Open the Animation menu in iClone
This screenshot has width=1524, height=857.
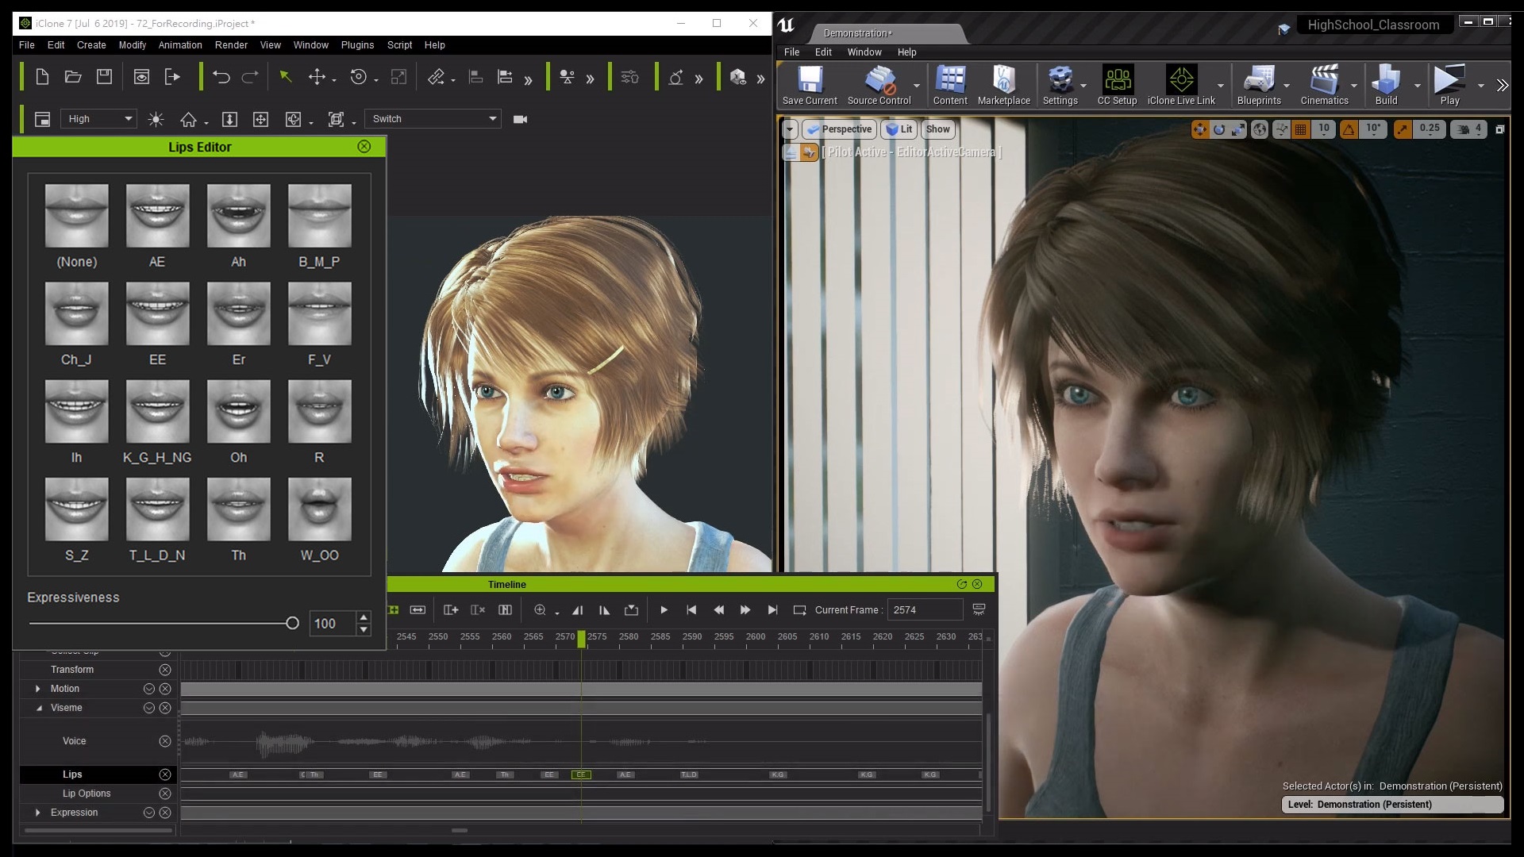(x=180, y=45)
